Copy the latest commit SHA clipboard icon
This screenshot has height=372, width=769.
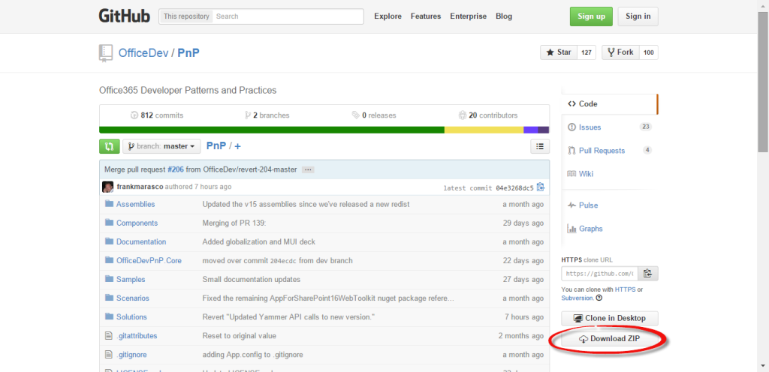click(541, 187)
